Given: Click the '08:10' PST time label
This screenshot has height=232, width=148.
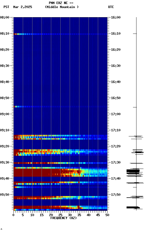Looking at the screenshot, I should point(5,34).
